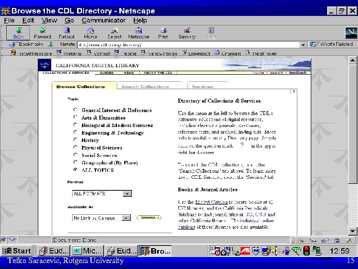Click the Contact toolbar shortcut
358x269 pixels.
point(98,53)
